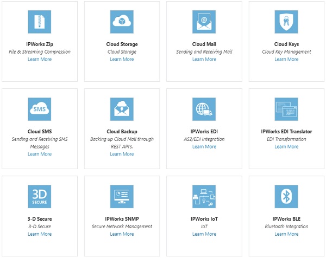Click the IPWorks Zip zipper file icon
The image size is (326, 258).
[x=40, y=22]
